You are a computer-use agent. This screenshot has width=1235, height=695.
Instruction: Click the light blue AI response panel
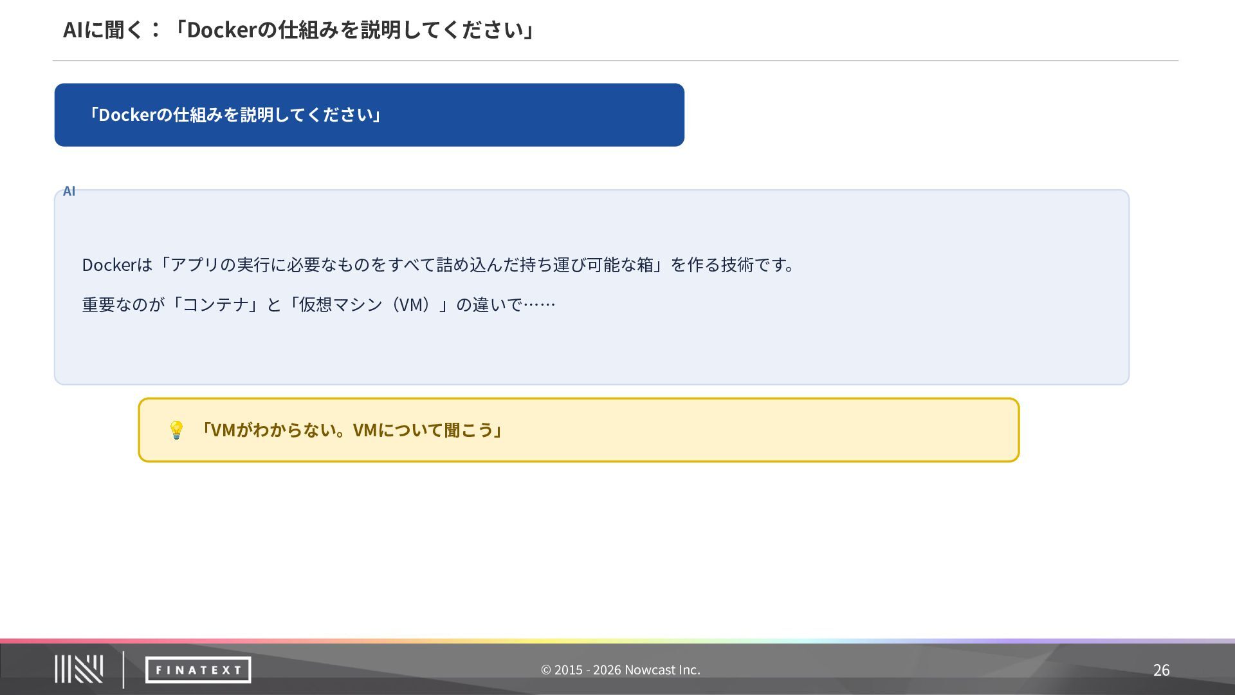point(592,287)
